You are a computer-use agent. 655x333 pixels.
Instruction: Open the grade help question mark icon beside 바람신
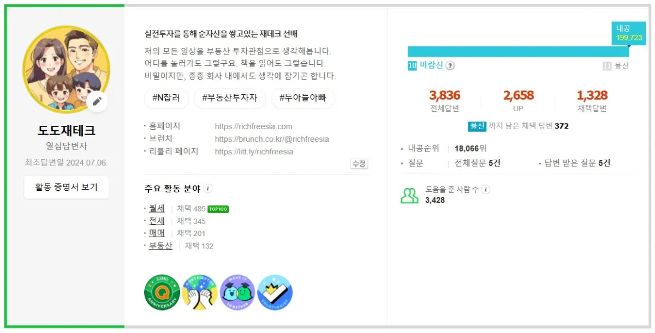pyautogui.click(x=450, y=65)
